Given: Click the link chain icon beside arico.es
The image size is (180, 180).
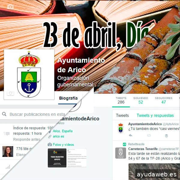Looking at the screenshot, I should pyautogui.click(x=50, y=136).
